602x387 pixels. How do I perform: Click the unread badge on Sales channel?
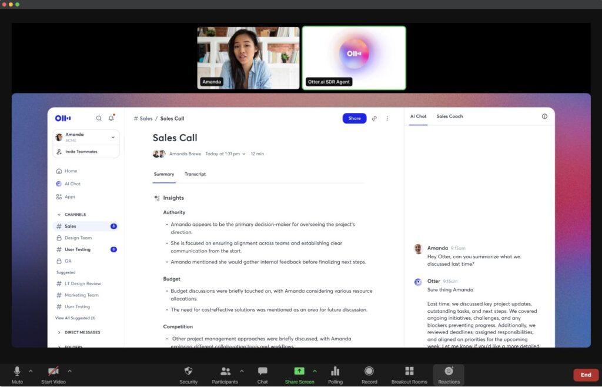click(113, 226)
